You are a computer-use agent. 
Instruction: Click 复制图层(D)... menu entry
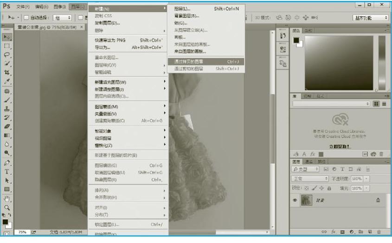coord(107,23)
